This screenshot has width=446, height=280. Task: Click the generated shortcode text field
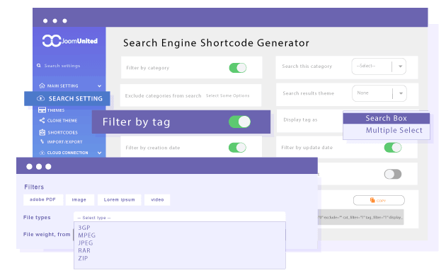point(360,217)
